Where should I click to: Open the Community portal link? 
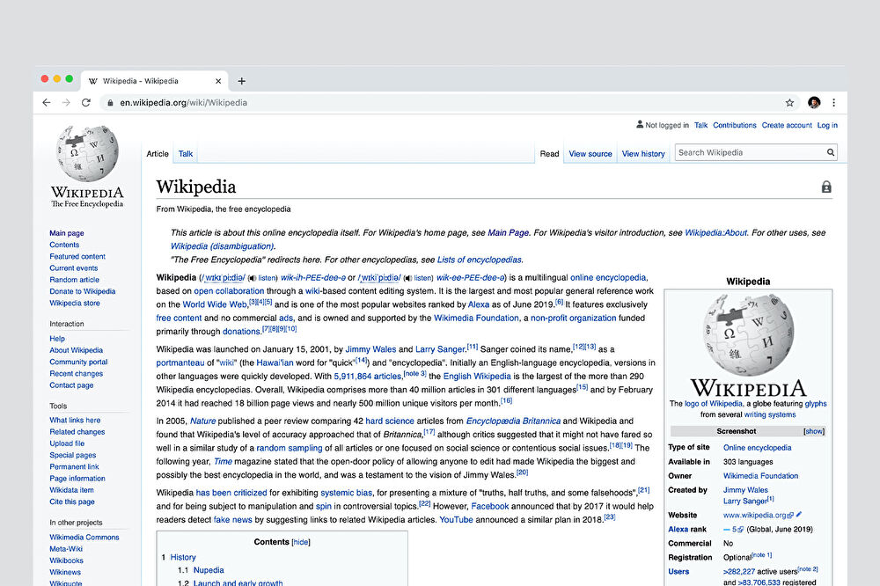[78, 362]
